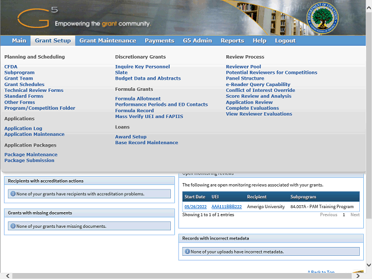Image resolution: width=372 pixels, height=279 pixels.
Task: Click info icon in incorrect metadata message
Action: pyautogui.click(x=187, y=252)
